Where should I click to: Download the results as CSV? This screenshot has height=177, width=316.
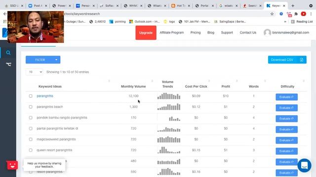[287, 60]
